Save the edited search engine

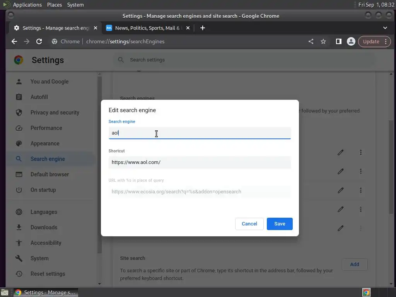click(280, 224)
